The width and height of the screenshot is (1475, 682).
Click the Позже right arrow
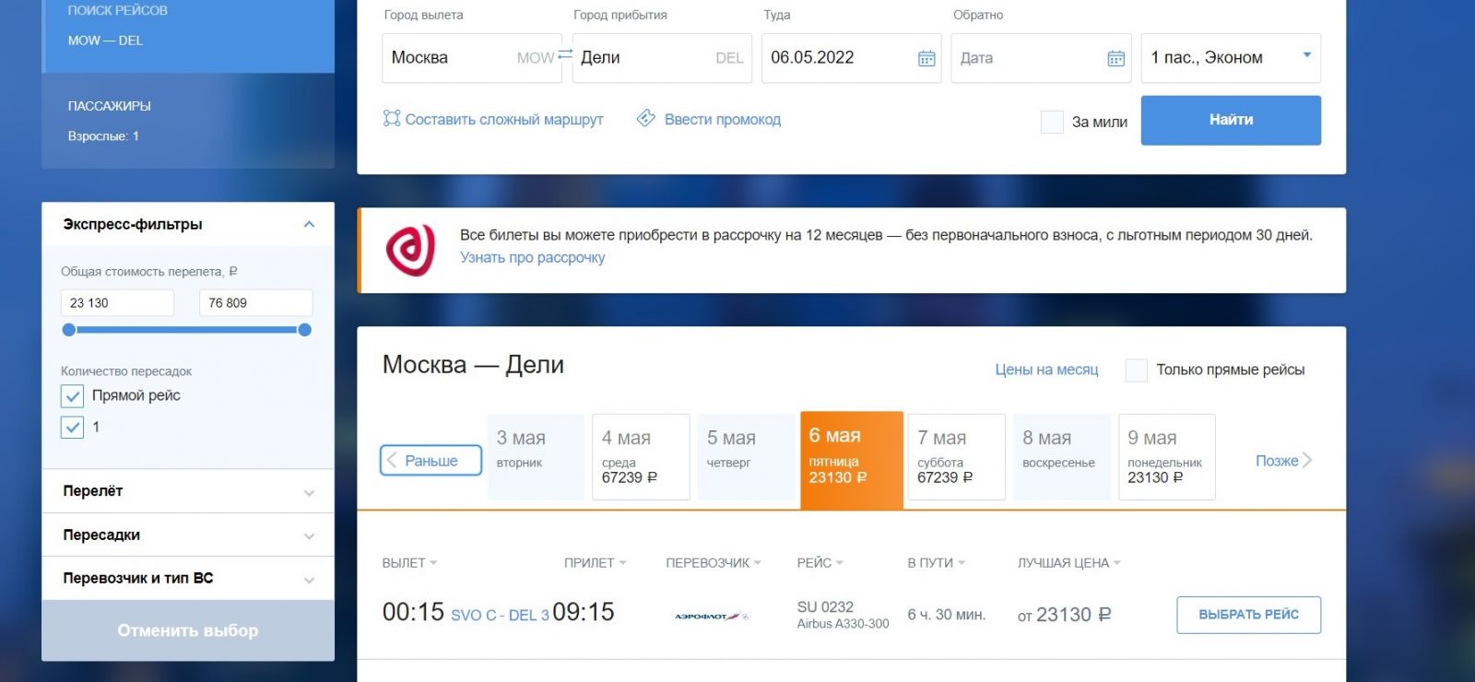tap(1306, 461)
